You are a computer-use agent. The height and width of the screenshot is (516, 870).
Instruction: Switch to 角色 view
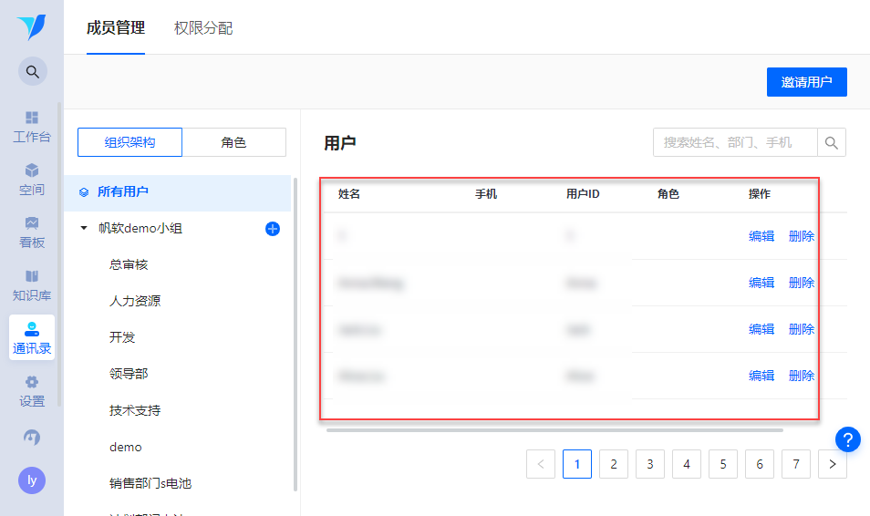point(233,142)
